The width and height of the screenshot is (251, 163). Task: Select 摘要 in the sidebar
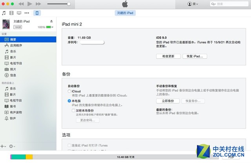tap(28, 39)
